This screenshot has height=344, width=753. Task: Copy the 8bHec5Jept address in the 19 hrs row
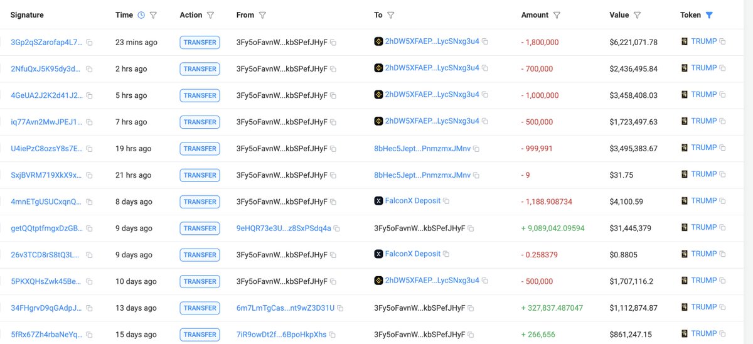pyautogui.click(x=476, y=149)
